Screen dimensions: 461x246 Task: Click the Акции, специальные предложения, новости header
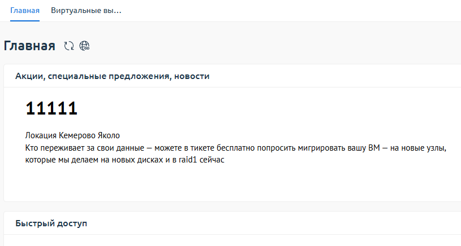coord(113,76)
